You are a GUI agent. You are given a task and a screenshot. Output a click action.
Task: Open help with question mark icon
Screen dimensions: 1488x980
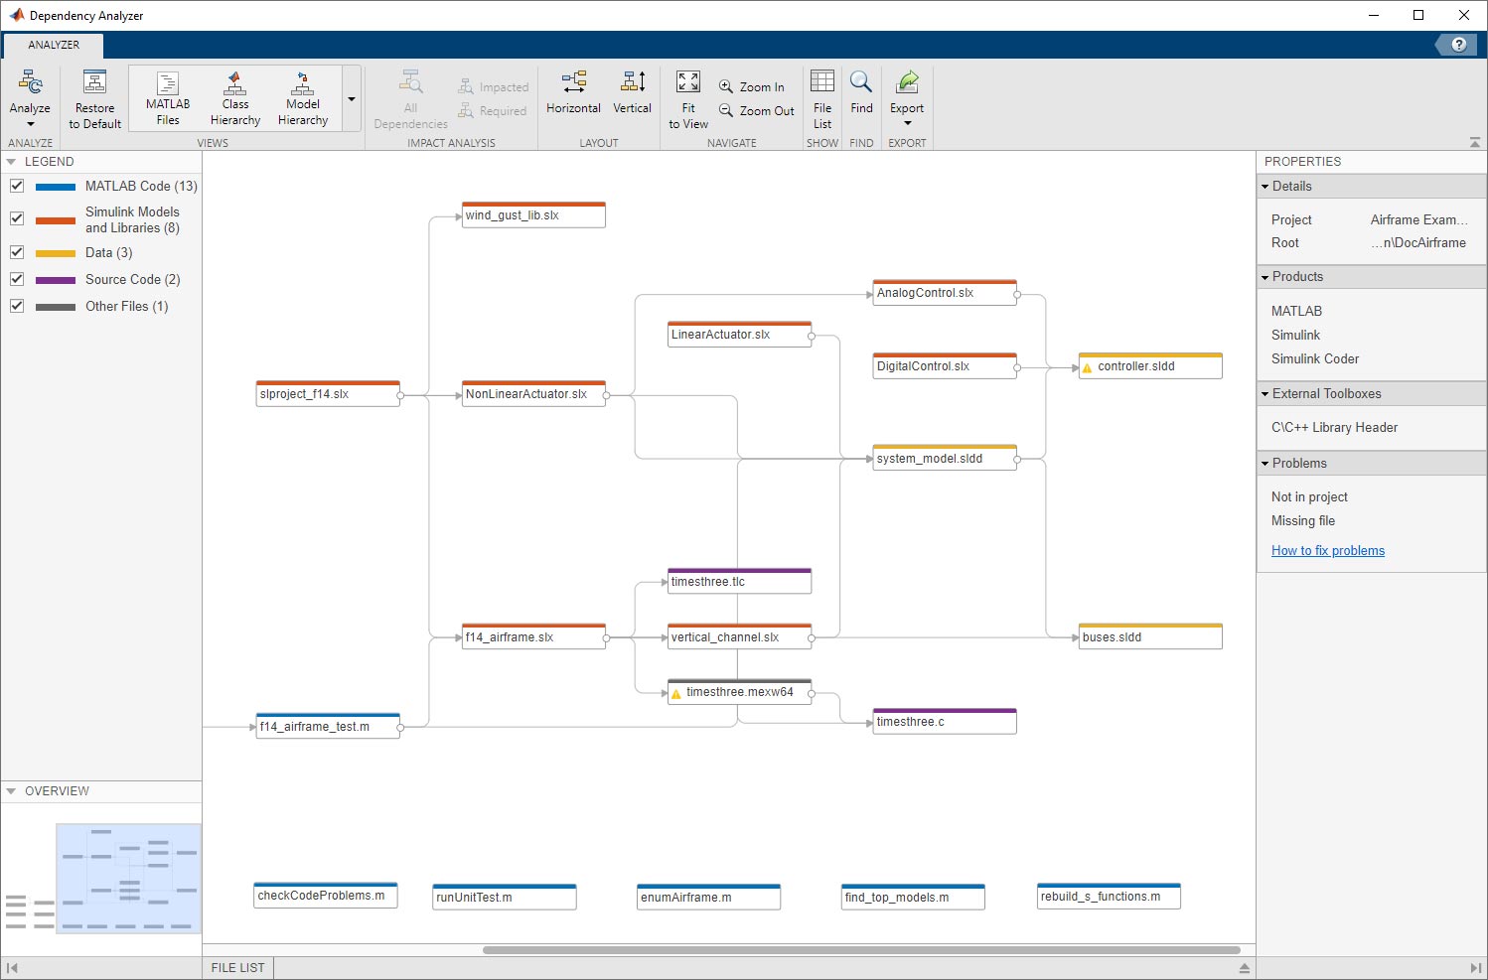click(1458, 45)
